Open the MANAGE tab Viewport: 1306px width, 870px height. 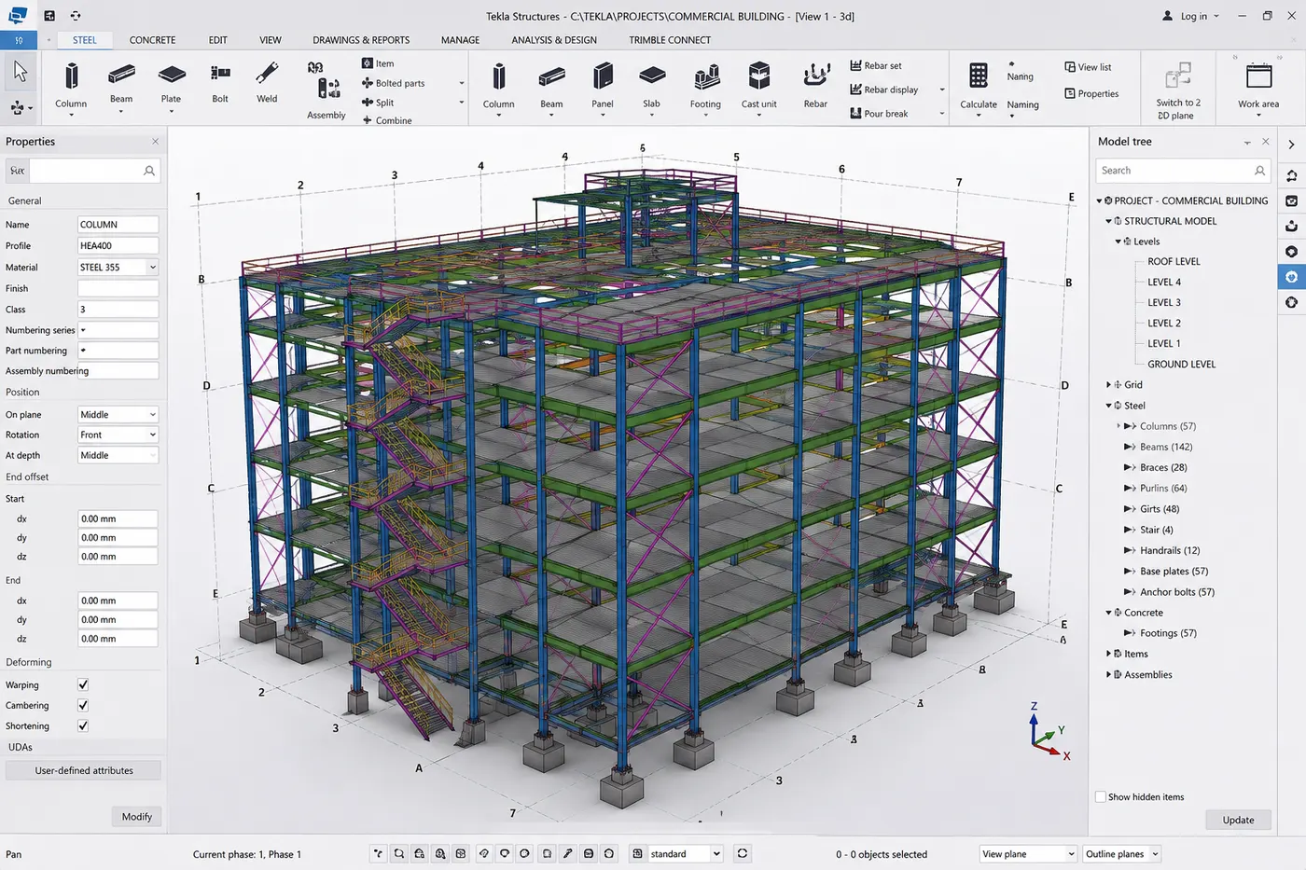click(460, 40)
